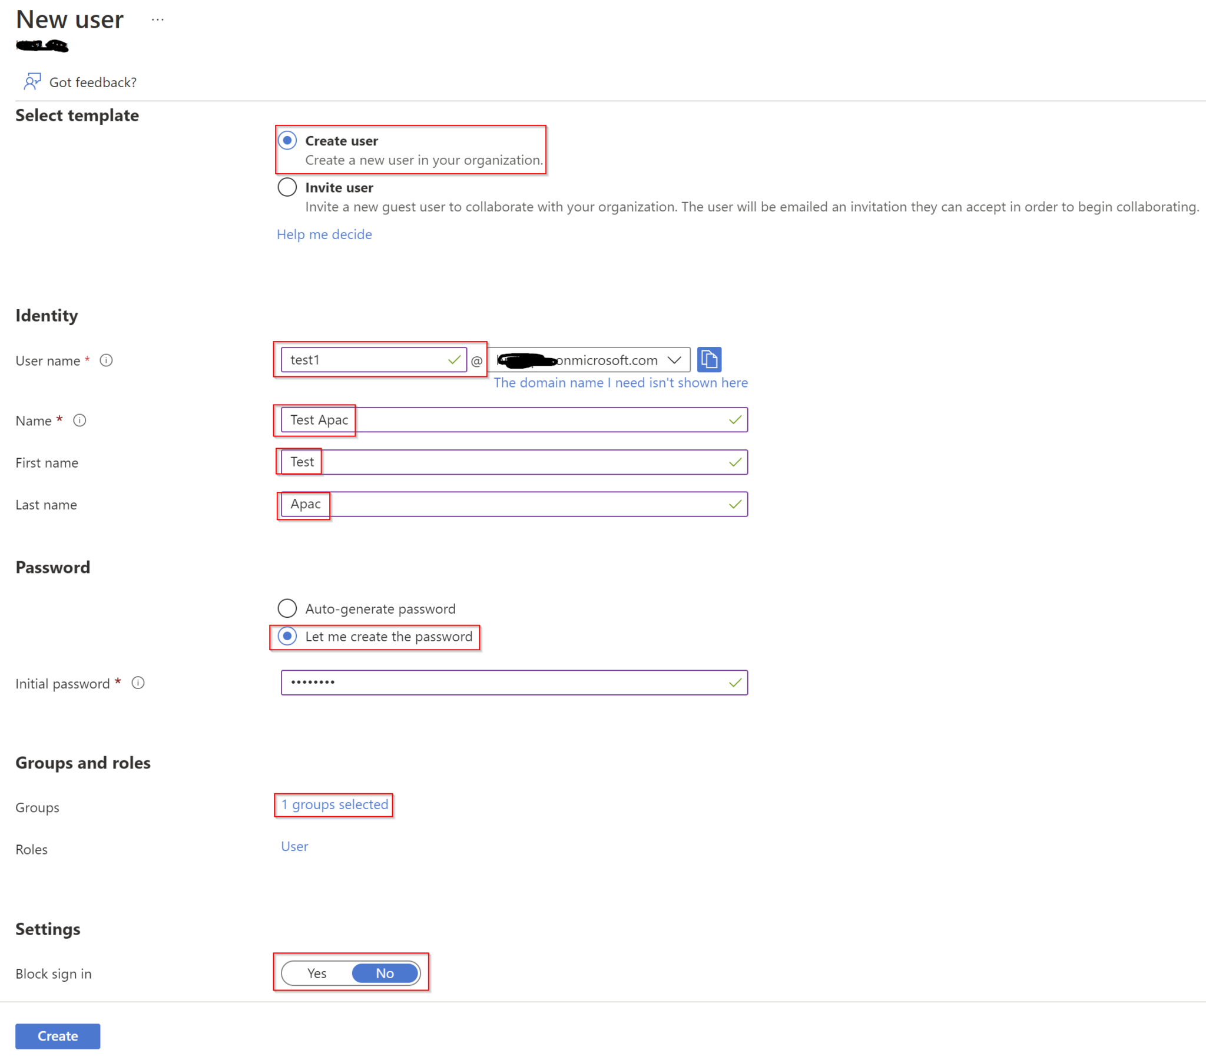The image size is (1206, 1063).
Task: Open the Help me decide link
Action: [324, 234]
